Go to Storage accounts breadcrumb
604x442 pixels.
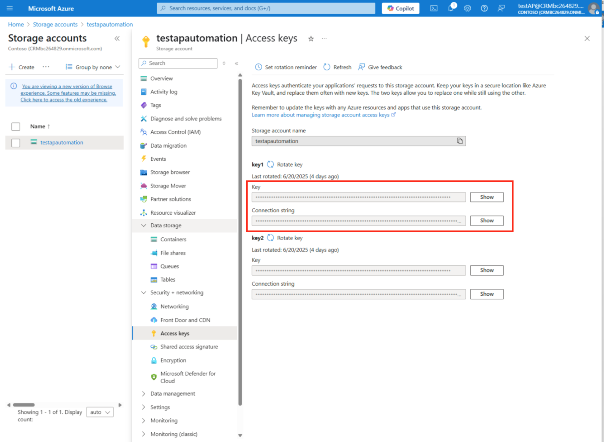(x=55, y=24)
